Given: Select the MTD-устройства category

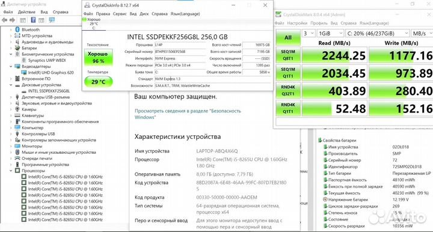Looking at the screenshot, I should [37, 35].
